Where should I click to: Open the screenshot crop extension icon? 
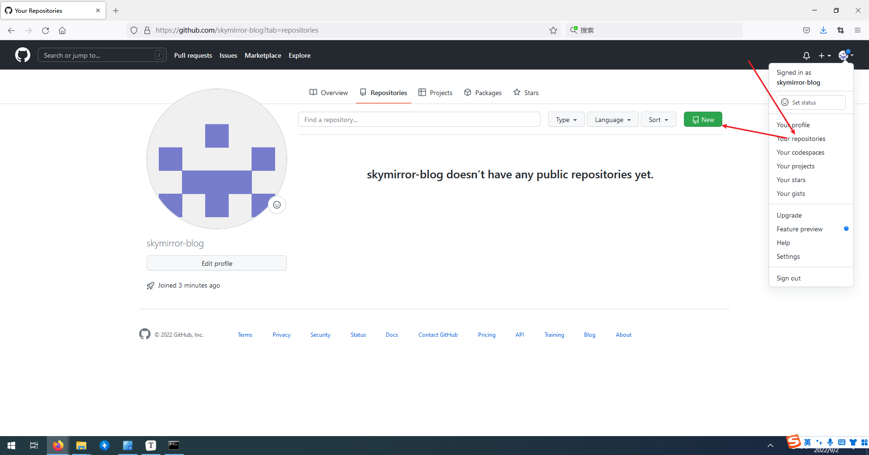(x=841, y=30)
